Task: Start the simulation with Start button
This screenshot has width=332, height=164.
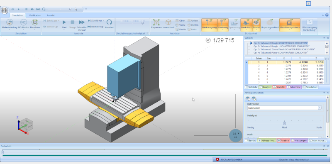Action: [64, 22]
